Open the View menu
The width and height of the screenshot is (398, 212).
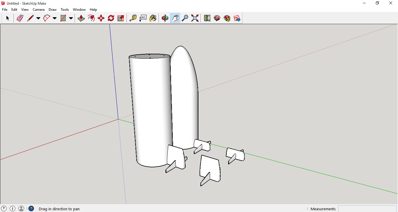coord(25,10)
